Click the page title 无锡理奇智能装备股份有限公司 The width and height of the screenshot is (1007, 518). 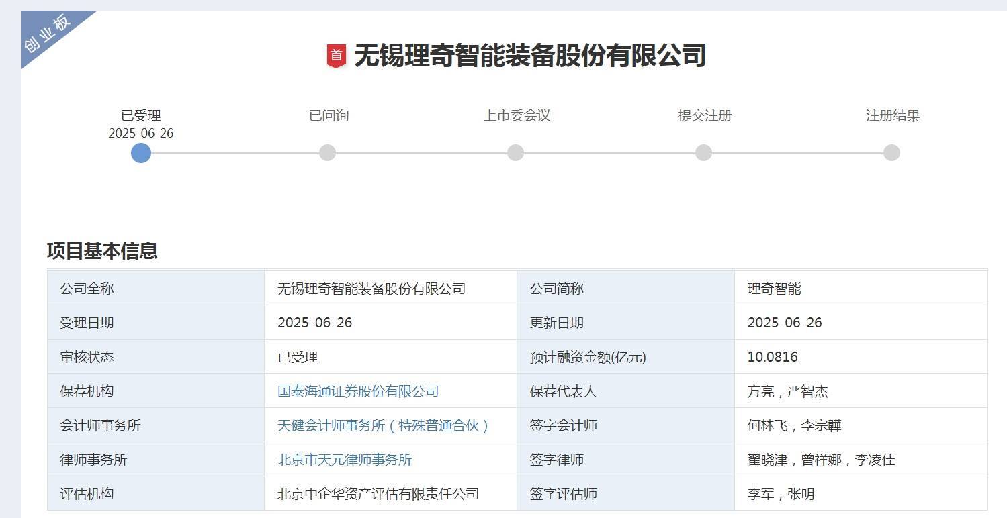tap(530, 56)
